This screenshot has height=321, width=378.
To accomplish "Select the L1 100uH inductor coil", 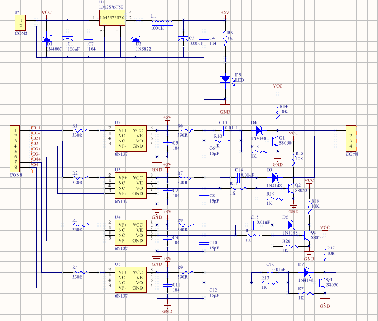I will 162,22.
